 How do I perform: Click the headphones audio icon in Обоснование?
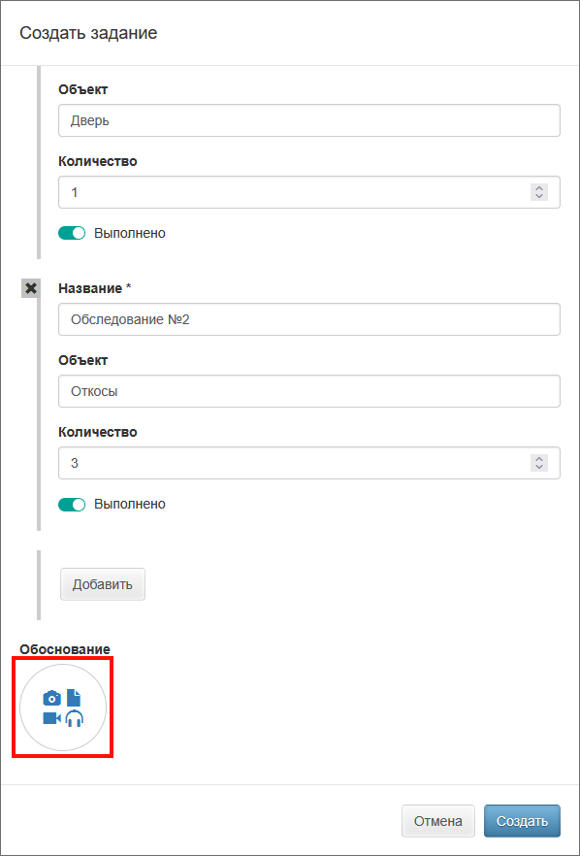pos(75,718)
